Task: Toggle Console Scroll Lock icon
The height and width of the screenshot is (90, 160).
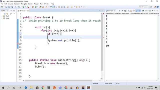Action: click(131, 11)
